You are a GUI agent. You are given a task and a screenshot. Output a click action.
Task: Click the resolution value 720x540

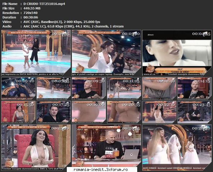[x=31, y=13]
